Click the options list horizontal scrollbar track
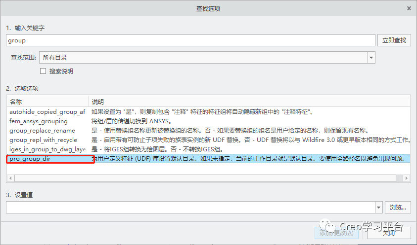Screen dimensions: 417x245 pos(209,178)
